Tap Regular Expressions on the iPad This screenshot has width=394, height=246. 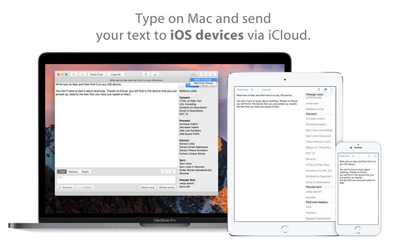click(x=318, y=219)
